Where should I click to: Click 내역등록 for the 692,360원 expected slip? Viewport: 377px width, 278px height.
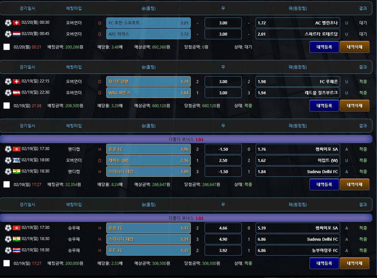[x=324, y=47]
